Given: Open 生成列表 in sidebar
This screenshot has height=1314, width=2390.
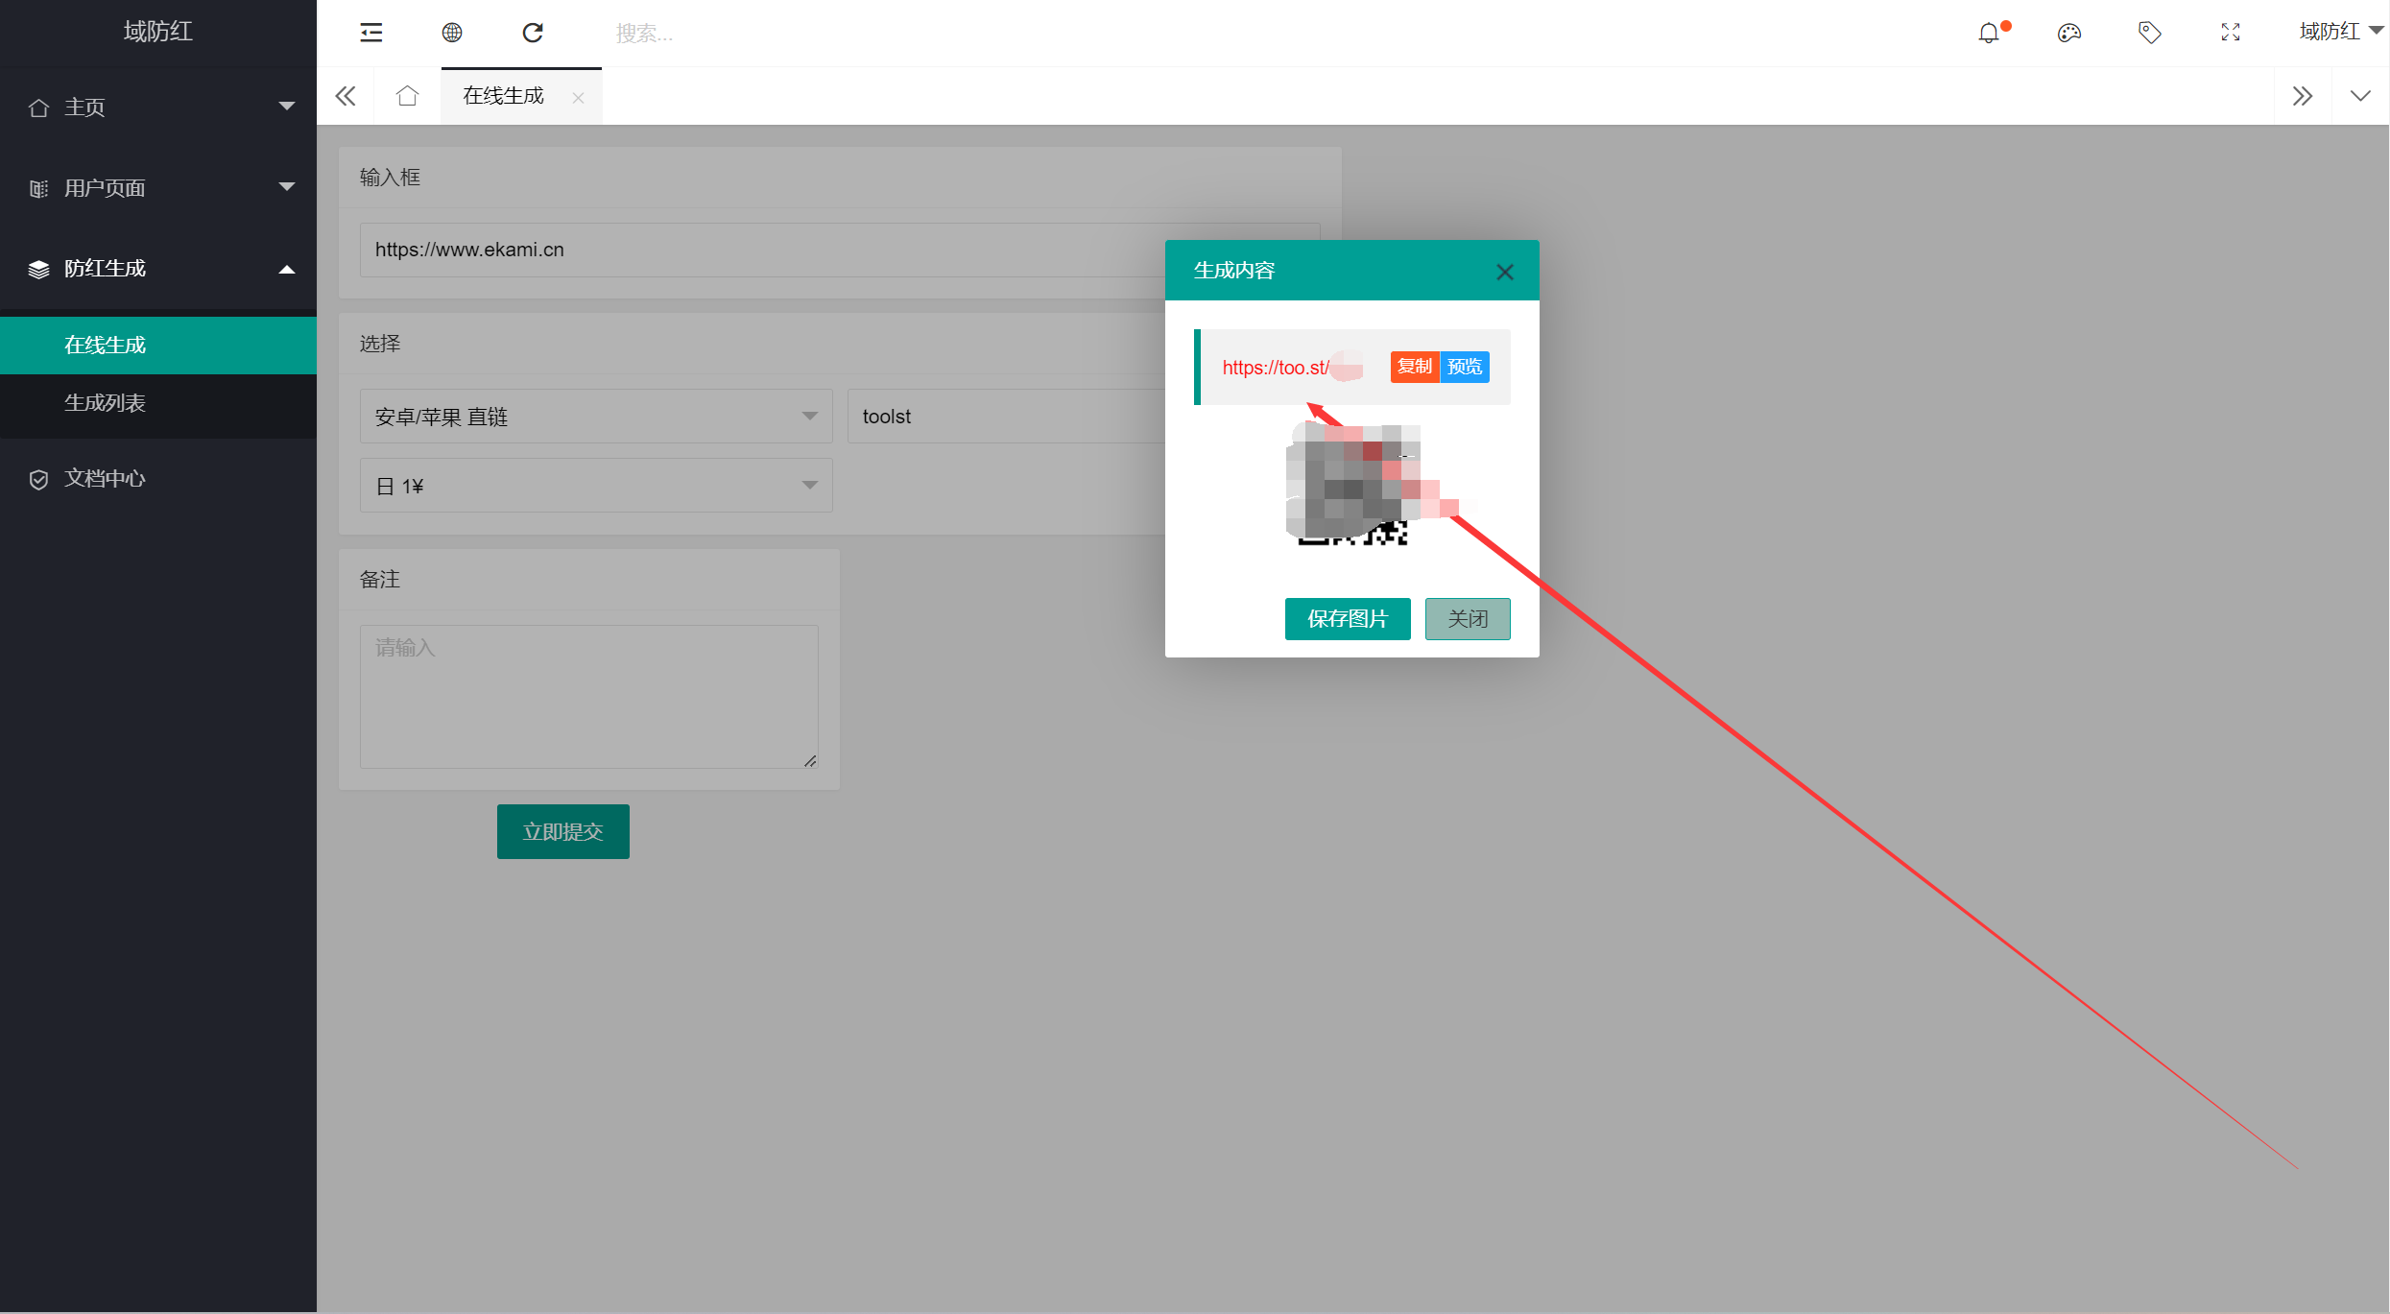Looking at the screenshot, I should 158,402.
